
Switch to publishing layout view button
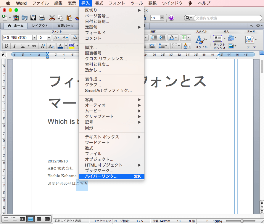(x=22, y=219)
